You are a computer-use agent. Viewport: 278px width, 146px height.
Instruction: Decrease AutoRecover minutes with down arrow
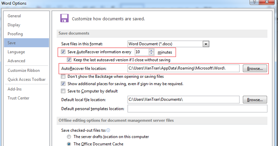(151, 54)
